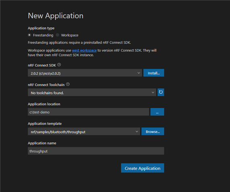Open the No toolchains found dropdown
Viewport: 230px width, 192px height.
pos(92,93)
